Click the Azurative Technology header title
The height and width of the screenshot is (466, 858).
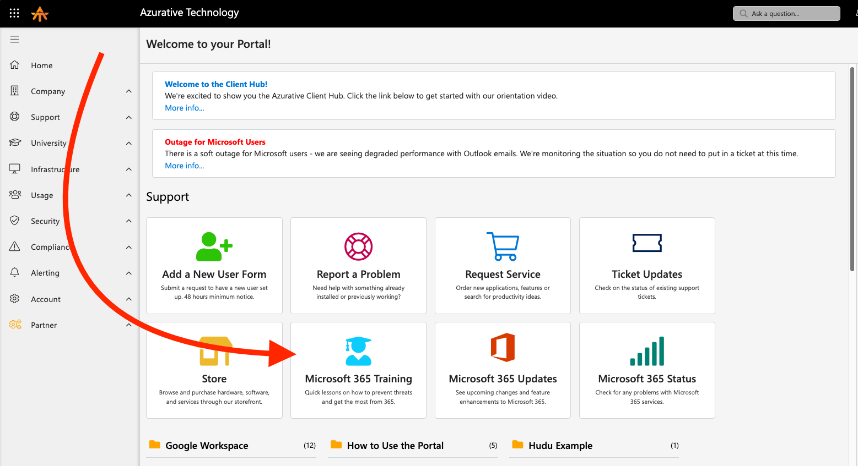click(190, 13)
